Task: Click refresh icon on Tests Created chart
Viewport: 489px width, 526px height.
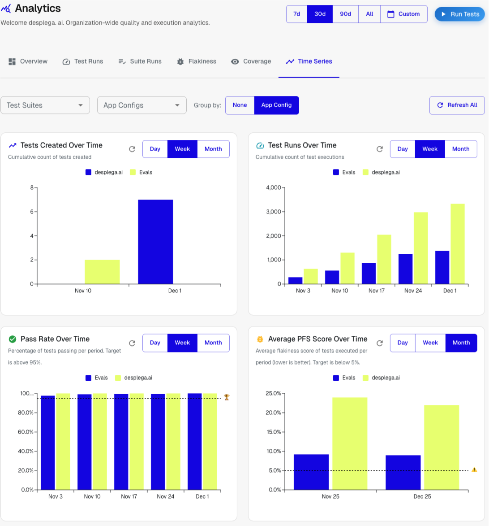Action: coord(132,149)
